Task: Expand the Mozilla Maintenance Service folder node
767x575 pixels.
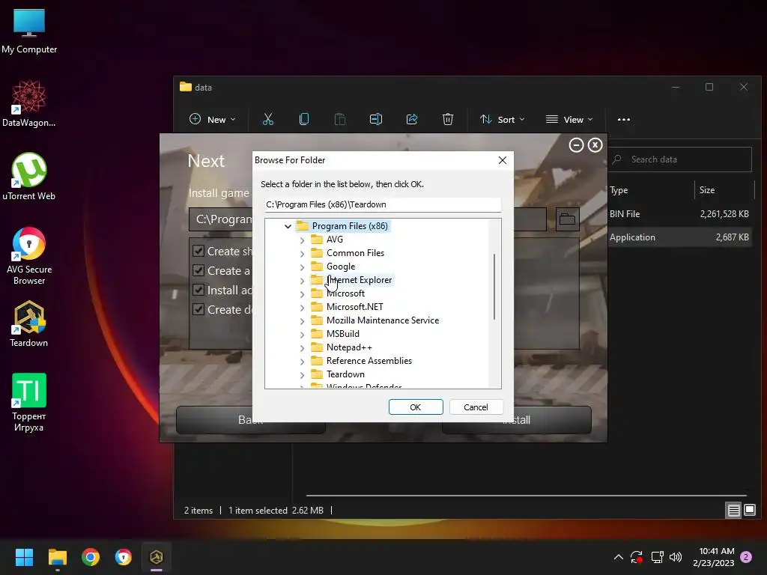Action: coord(302,321)
